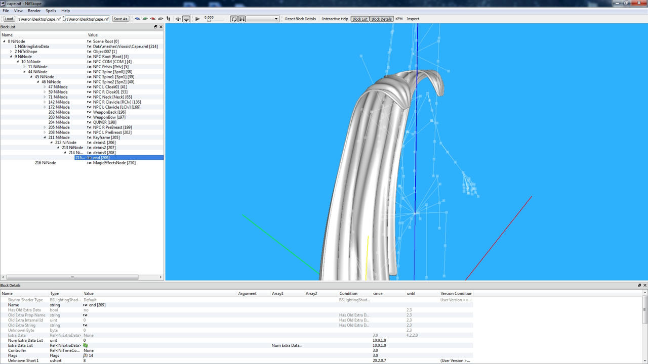Click the Txt icon beside Scene Root [0]
Image resolution: width=648 pixels, height=364 pixels.
coord(89,41)
